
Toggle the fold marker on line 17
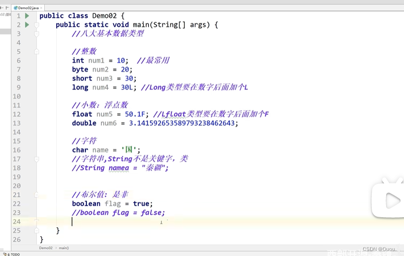37,159
